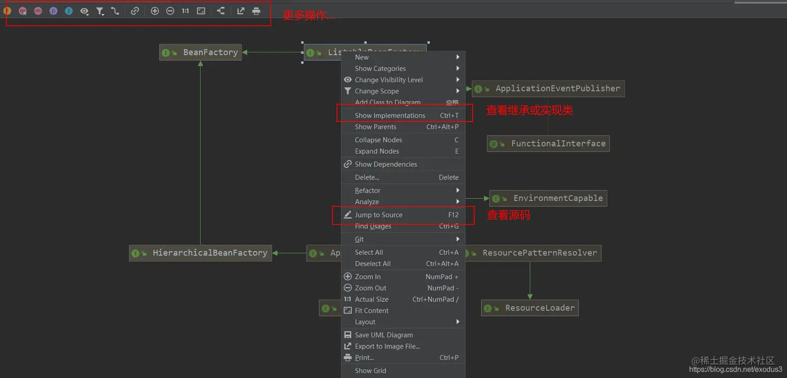The image size is (787, 378).
Task: Select the FunctionalInterface diagram node
Action: point(548,144)
